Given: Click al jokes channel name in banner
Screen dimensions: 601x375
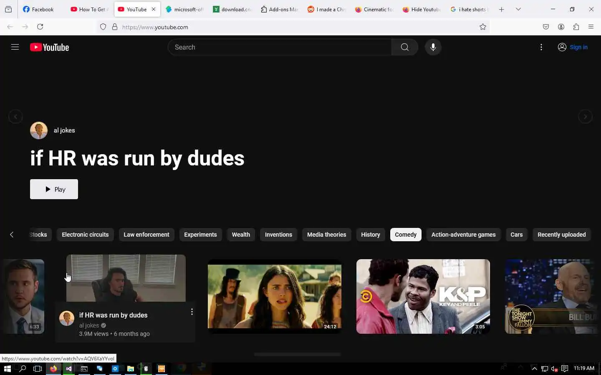Looking at the screenshot, I should tap(64, 130).
